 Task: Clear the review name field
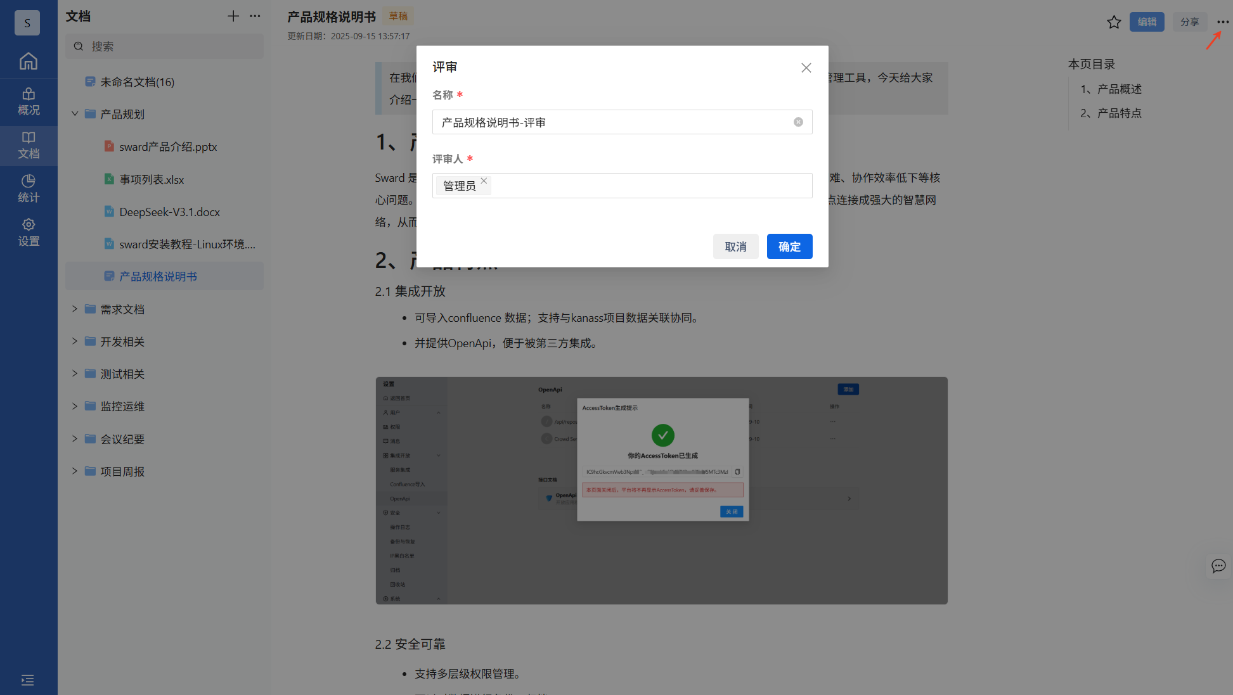(798, 122)
